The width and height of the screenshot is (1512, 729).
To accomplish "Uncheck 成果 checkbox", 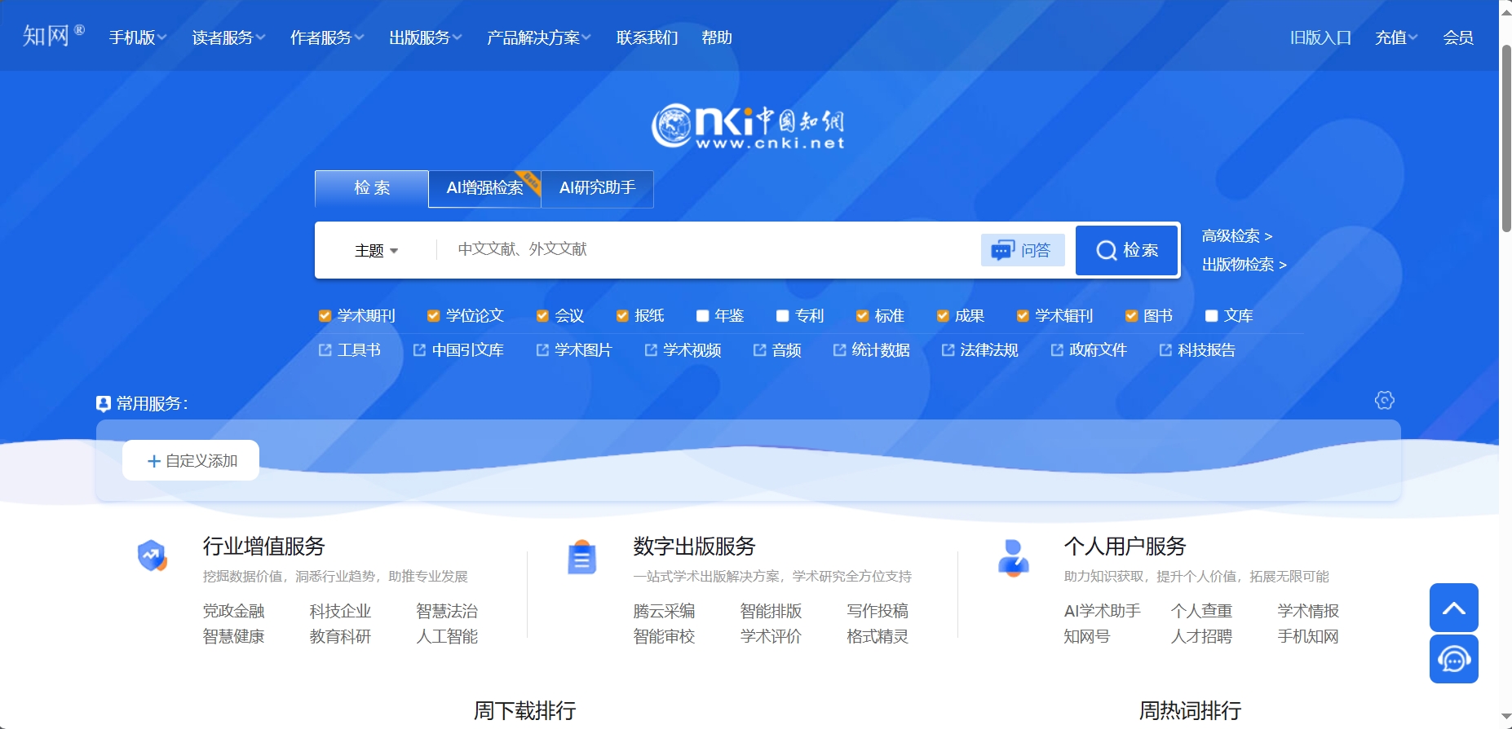I will pos(943,316).
